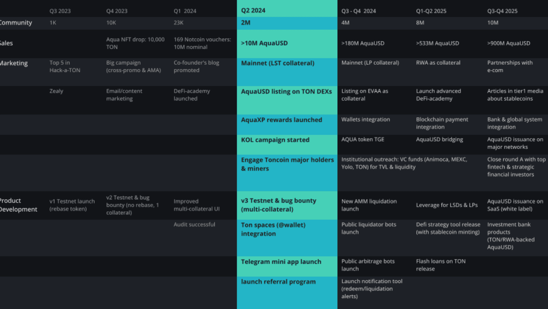Click 'Big campaign (cross-promo & AMA)' cell
The image size is (548, 309).
(134, 66)
